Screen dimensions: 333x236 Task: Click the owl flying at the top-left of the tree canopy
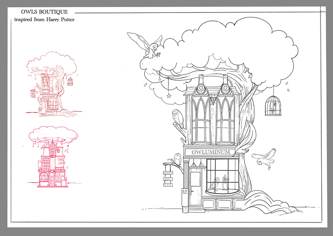click(146, 45)
